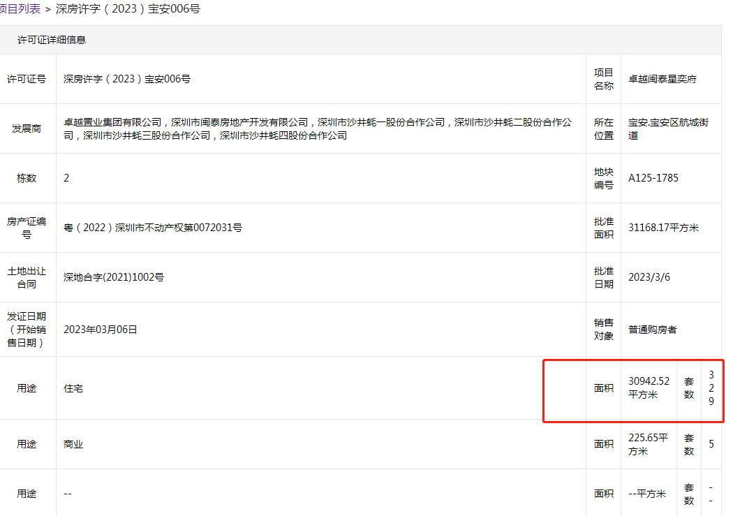Select commercial area 225.65平方米
This screenshot has width=756, height=516.
click(648, 444)
